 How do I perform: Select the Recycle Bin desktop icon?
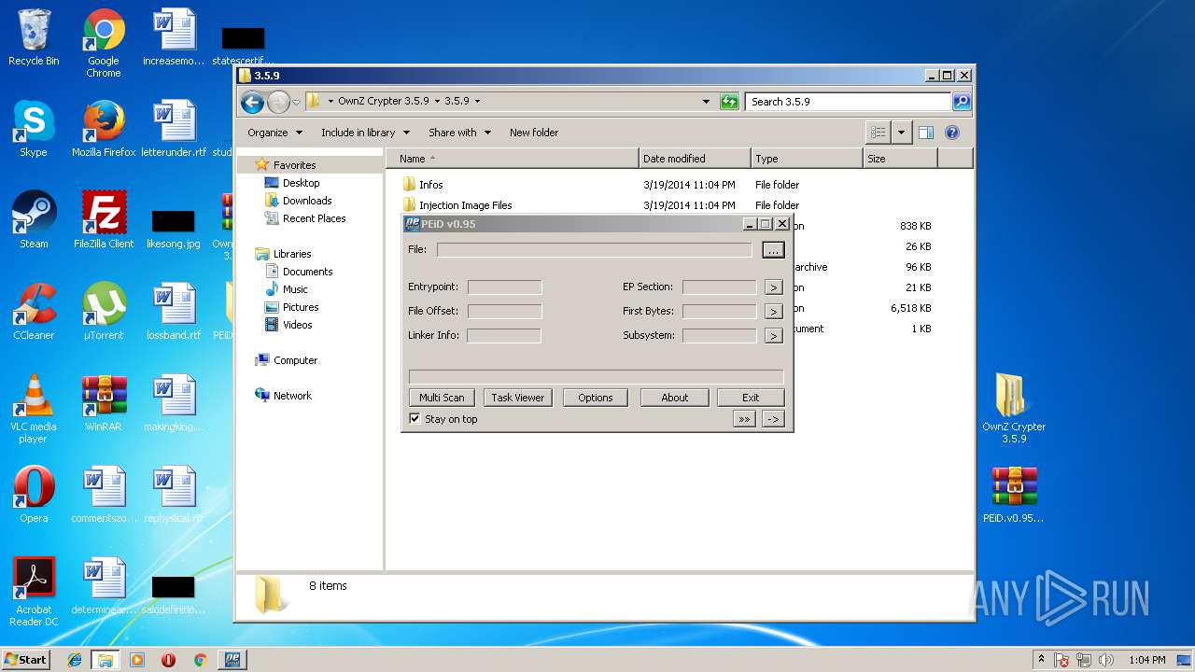[x=34, y=37]
